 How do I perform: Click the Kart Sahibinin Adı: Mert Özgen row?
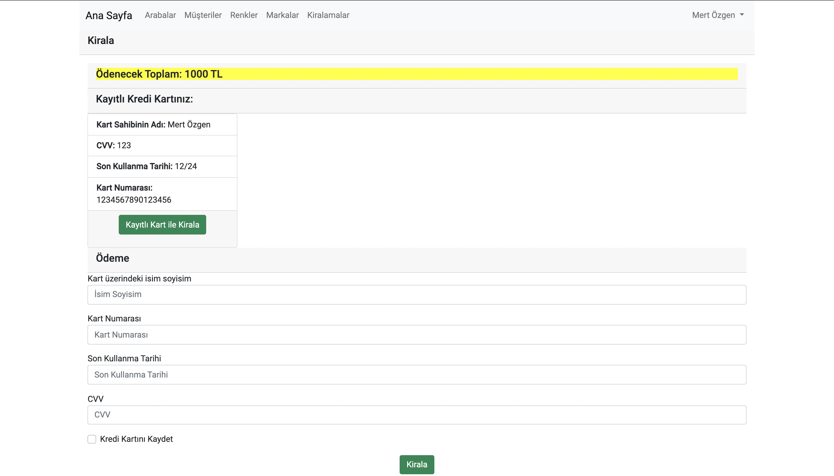[162, 125]
